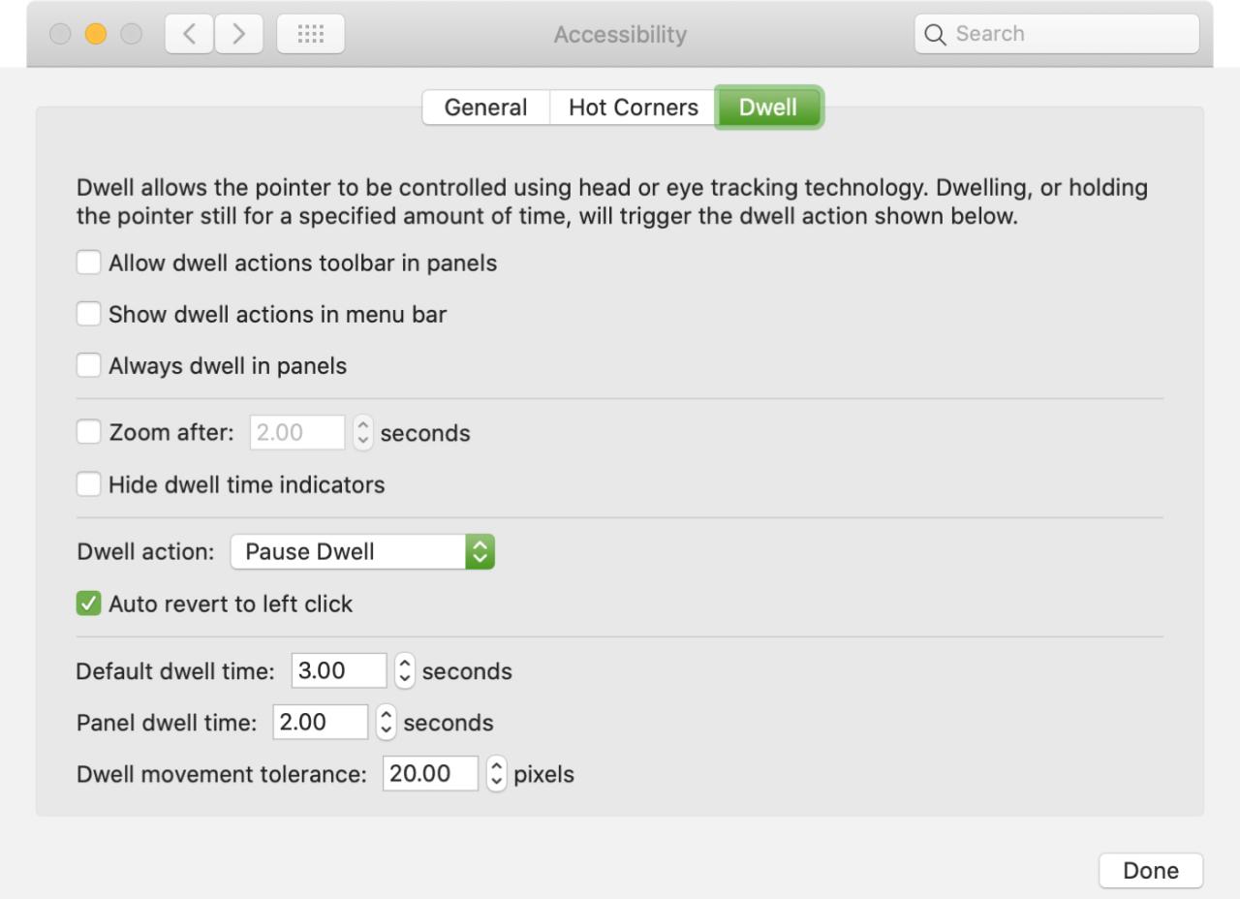Click the Dwell movement tolerance stepper

point(496,774)
